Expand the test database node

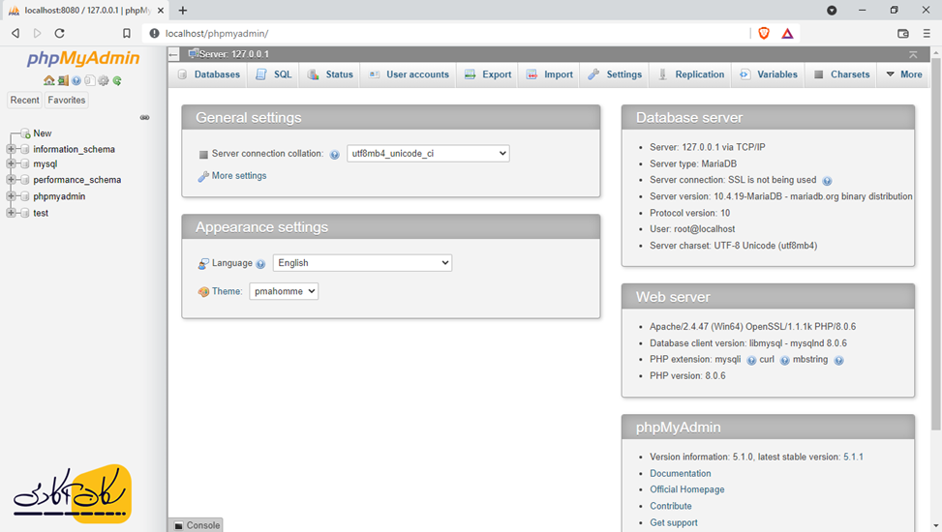tap(11, 213)
